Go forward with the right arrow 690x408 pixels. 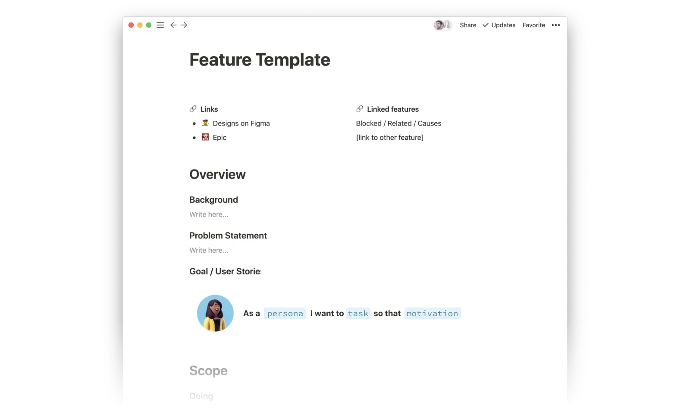point(184,25)
